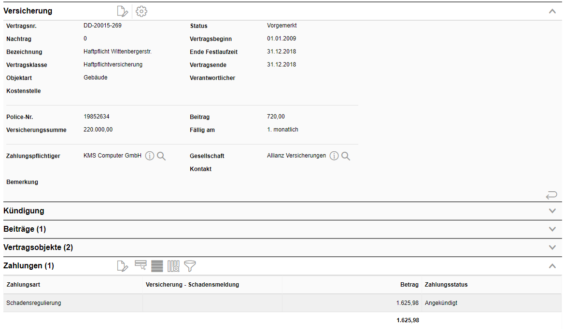Open column settings in Zahlungen toolbar
Viewport: 563px width, 329px height.
pos(173,266)
